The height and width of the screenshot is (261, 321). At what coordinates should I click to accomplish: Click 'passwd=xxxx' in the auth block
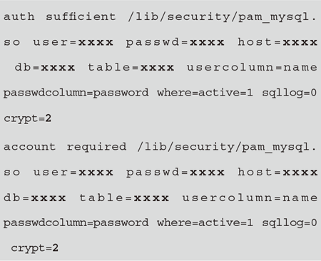175,43
